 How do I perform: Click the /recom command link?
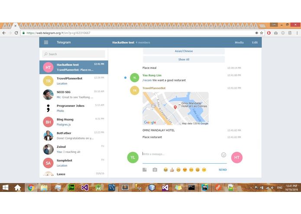click(x=147, y=80)
